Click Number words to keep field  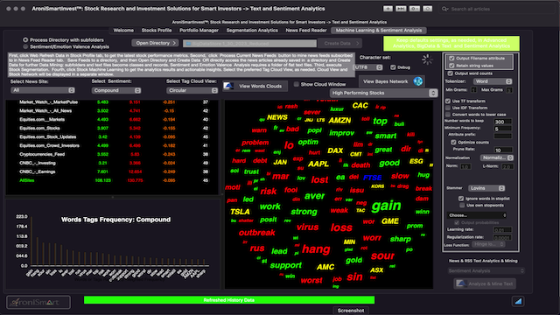(x=502, y=122)
